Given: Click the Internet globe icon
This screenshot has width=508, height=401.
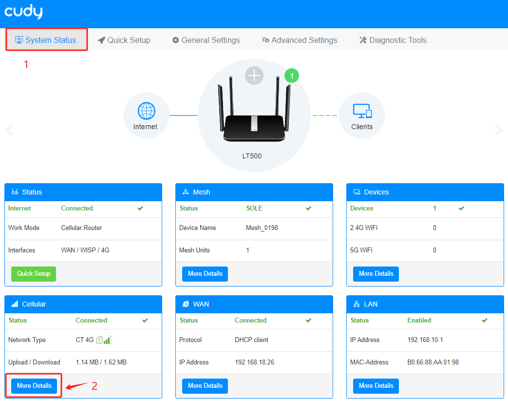Looking at the screenshot, I should pyautogui.click(x=147, y=111).
